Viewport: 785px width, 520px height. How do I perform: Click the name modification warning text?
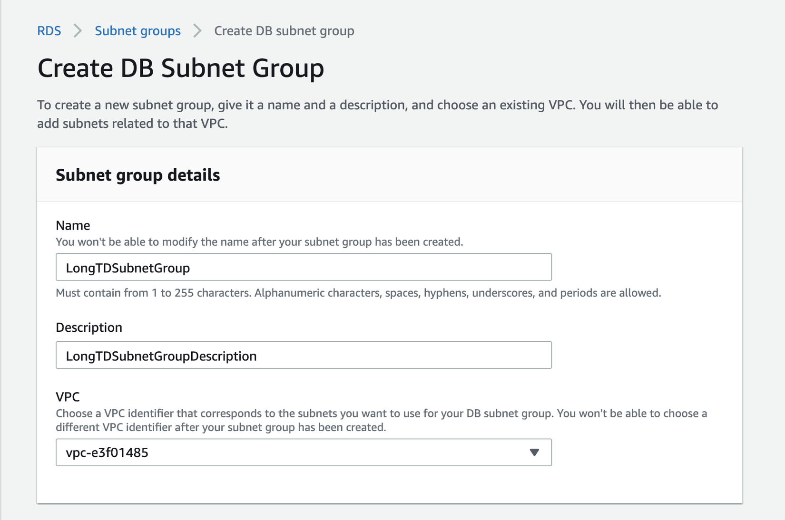(x=259, y=242)
